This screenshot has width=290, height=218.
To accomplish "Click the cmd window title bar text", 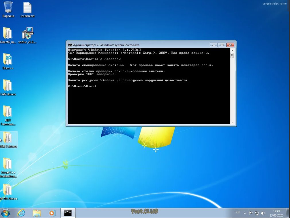I will point(106,45).
